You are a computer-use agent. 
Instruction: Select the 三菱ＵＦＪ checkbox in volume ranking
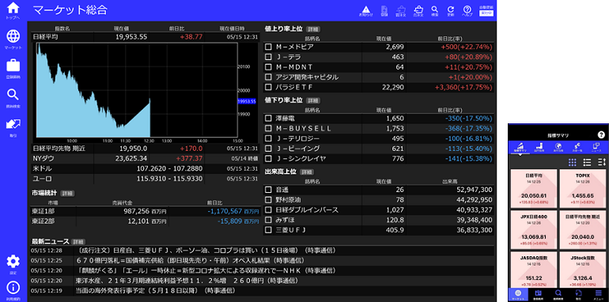pos(268,230)
